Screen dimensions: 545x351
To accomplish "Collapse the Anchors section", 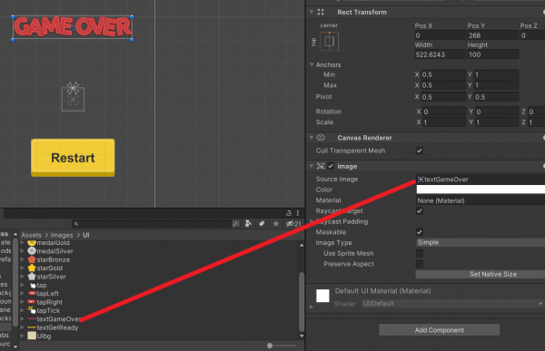I will 312,64.
